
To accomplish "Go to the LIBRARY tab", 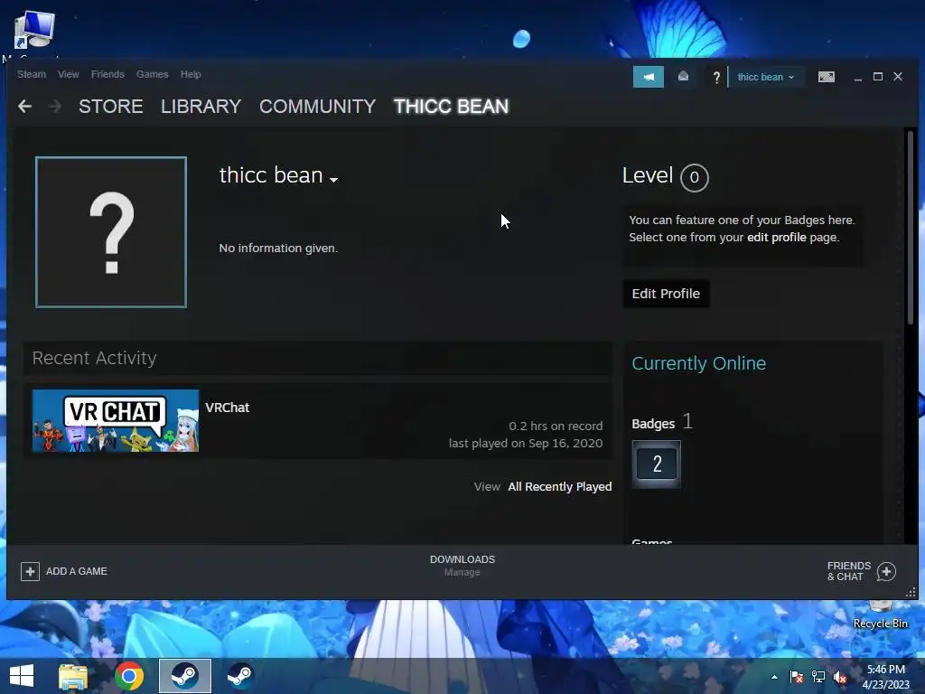I will (x=201, y=107).
